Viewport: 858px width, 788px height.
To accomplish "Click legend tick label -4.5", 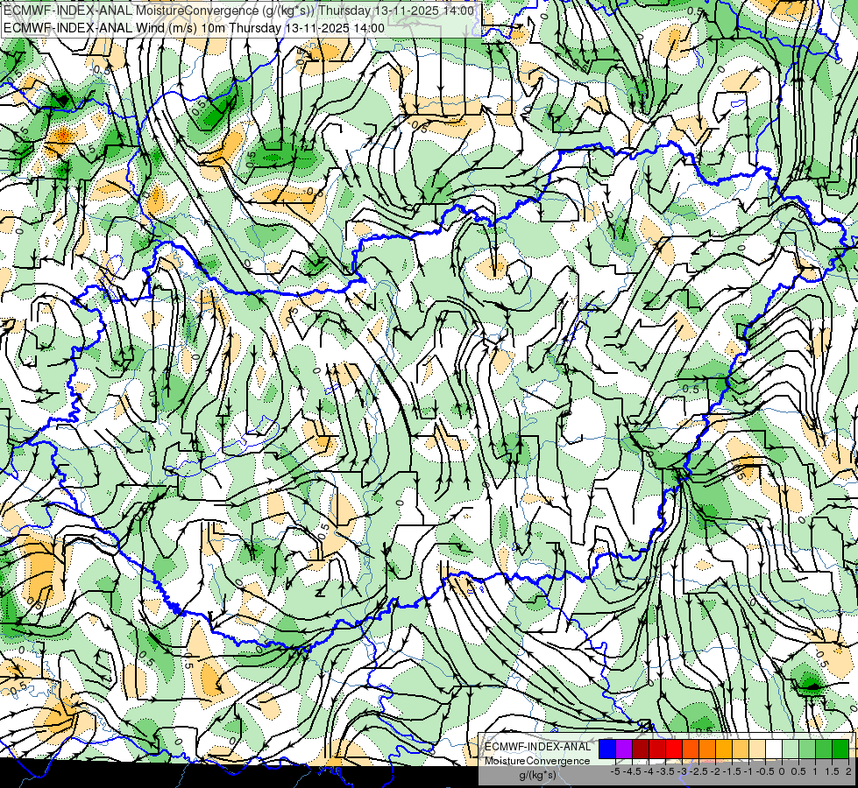I will [633, 771].
